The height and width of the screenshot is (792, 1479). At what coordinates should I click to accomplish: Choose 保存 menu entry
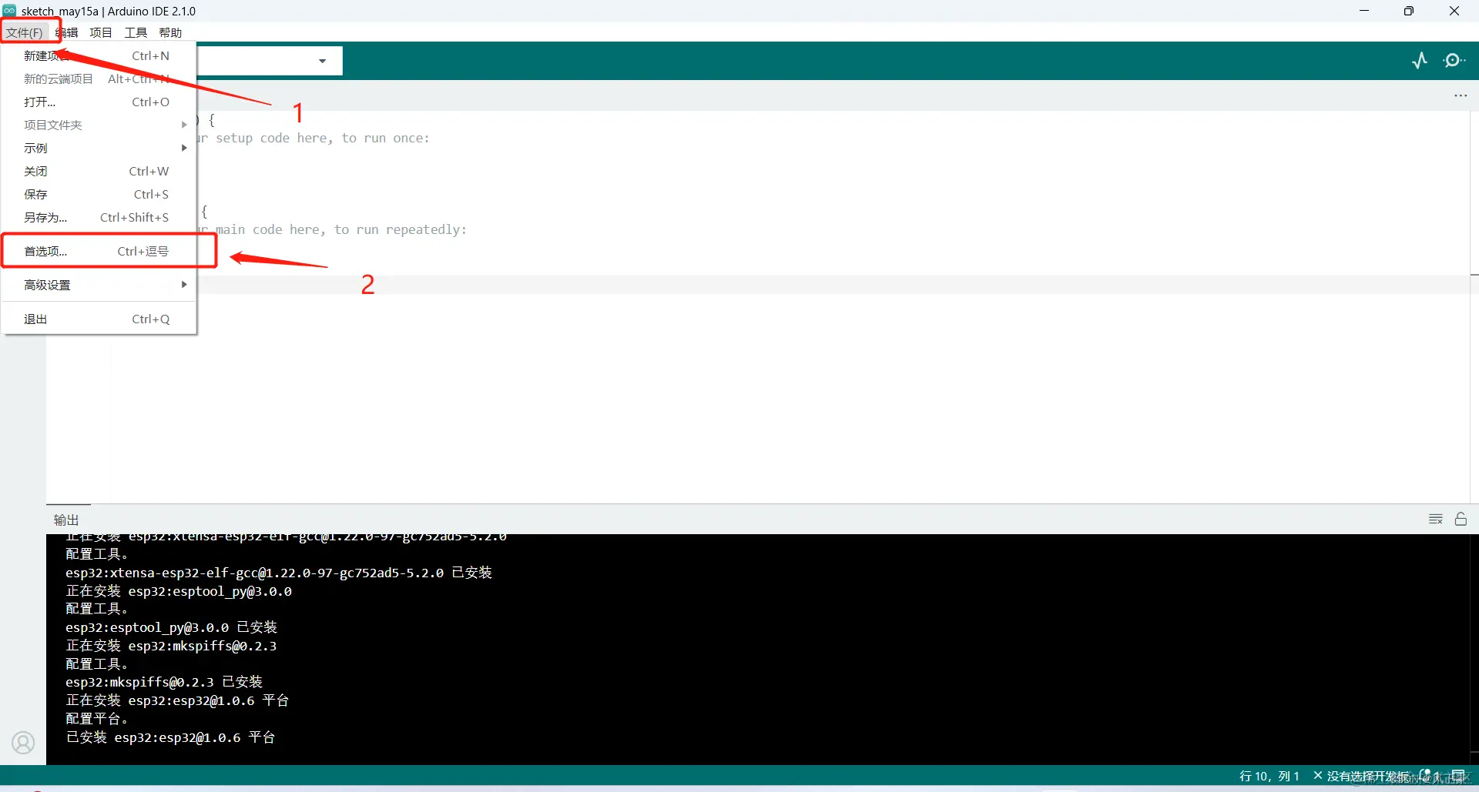[99, 194]
